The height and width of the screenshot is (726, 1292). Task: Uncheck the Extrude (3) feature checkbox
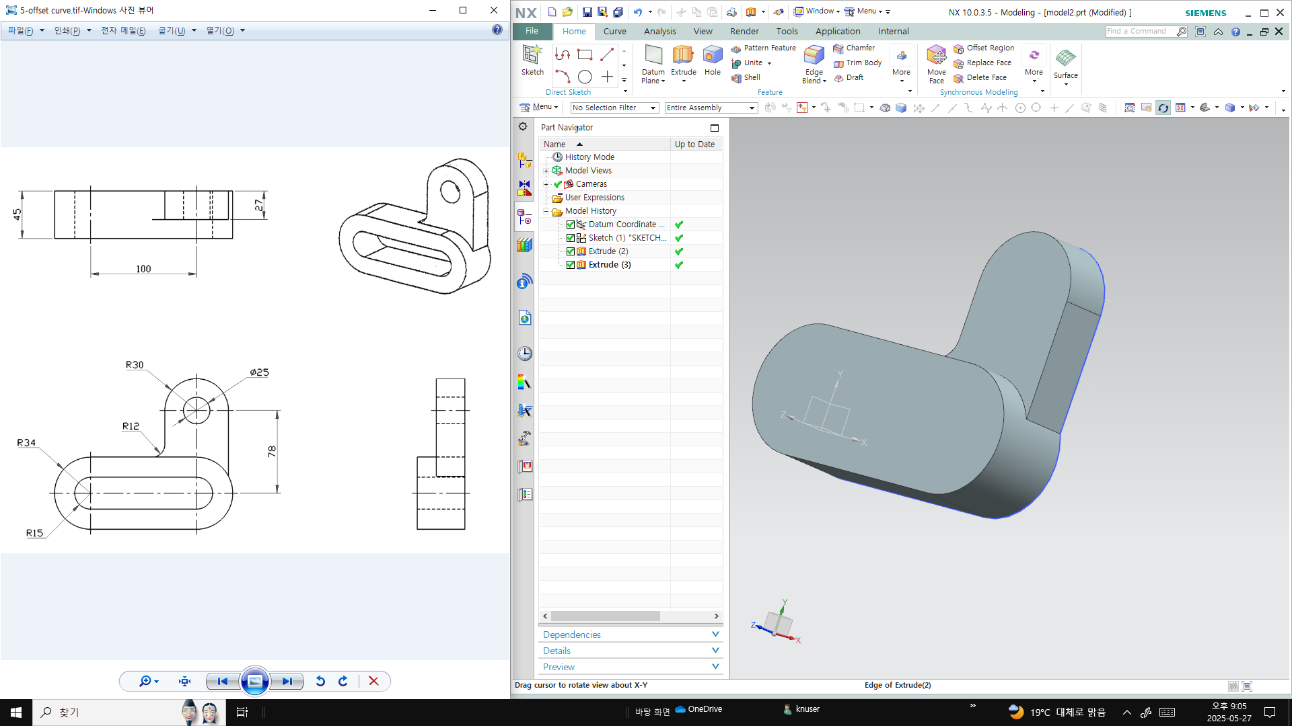coord(571,265)
